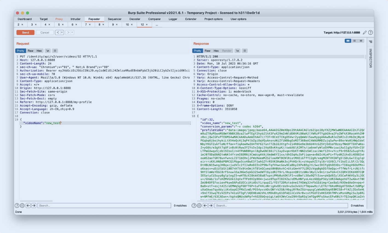Open the Inspector panel options icon
This screenshot has width=388, height=233.
[x=370, y=42]
